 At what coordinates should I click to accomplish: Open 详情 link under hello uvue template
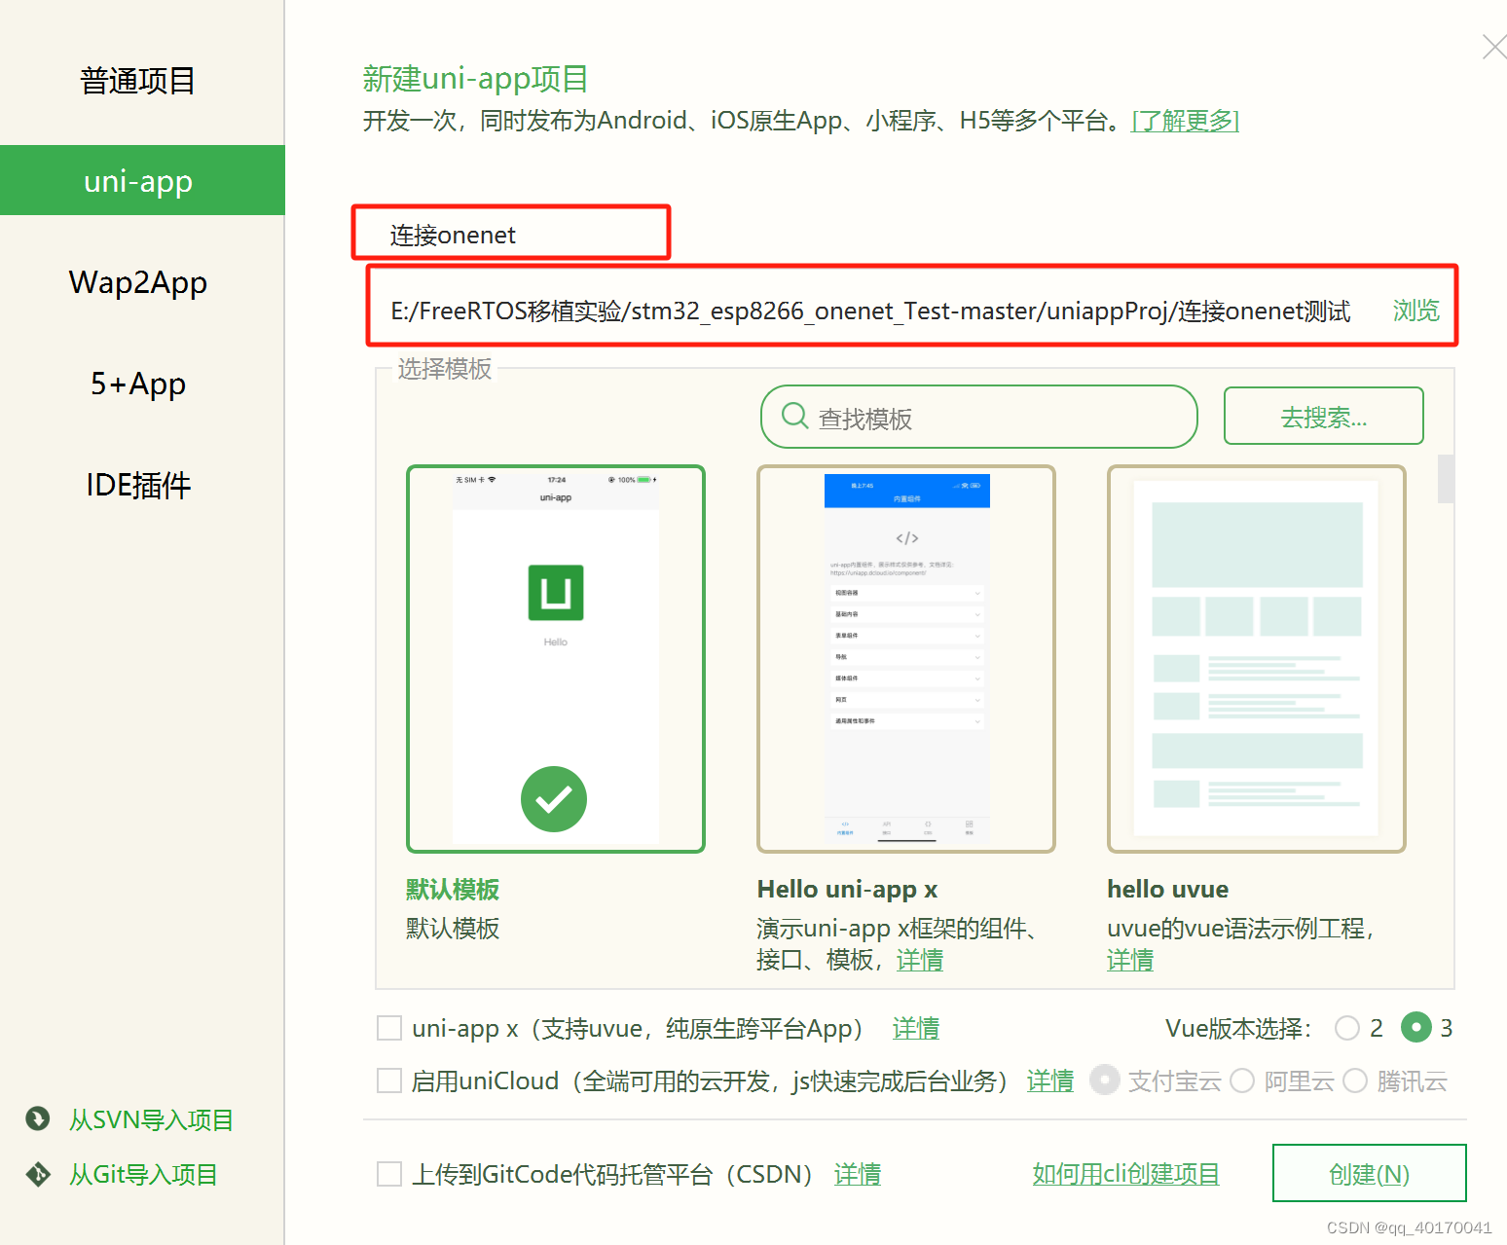point(1130,960)
